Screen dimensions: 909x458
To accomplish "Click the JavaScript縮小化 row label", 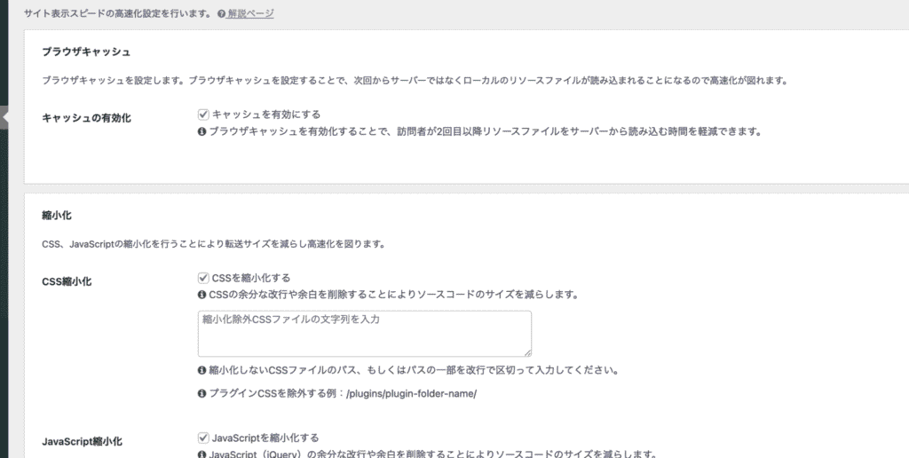I will 82,441.
